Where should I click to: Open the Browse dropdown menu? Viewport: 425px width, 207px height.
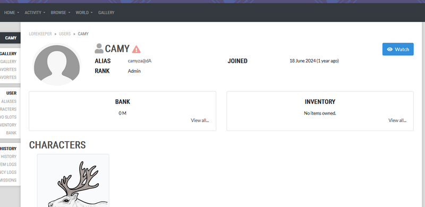[x=61, y=12]
